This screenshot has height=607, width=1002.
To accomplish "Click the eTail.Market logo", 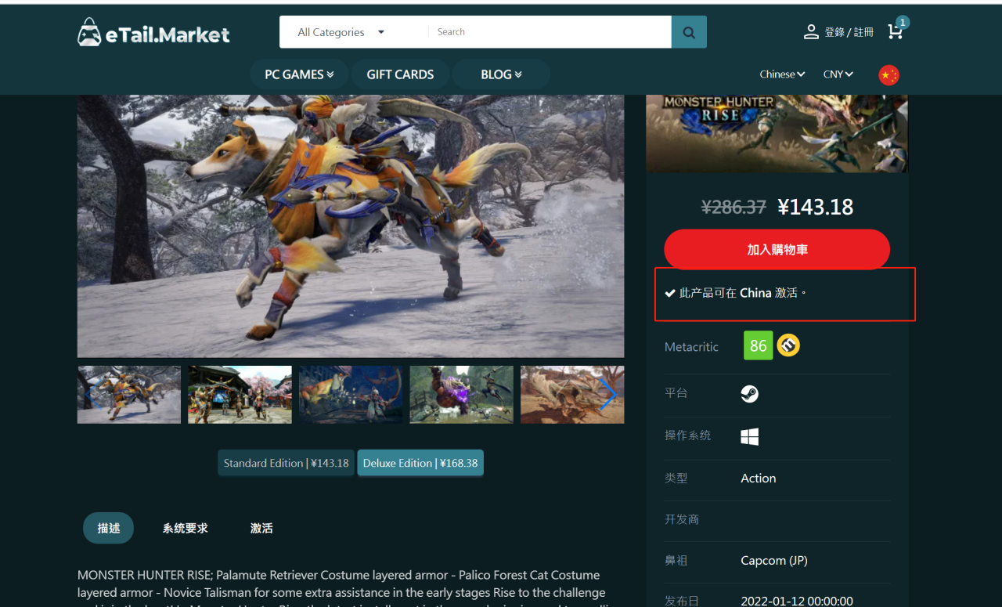I will (153, 32).
